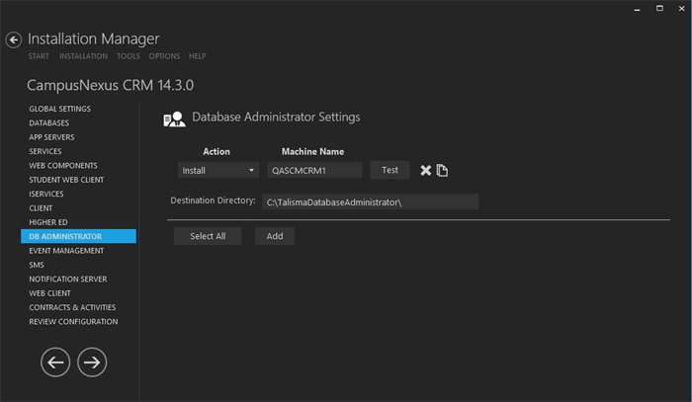Select APP SERVERS in the sidebar
The width and height of the screenshot is (692, 402).
pos(51,137)
